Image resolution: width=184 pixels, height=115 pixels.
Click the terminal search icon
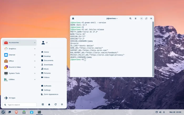[130, 18]
